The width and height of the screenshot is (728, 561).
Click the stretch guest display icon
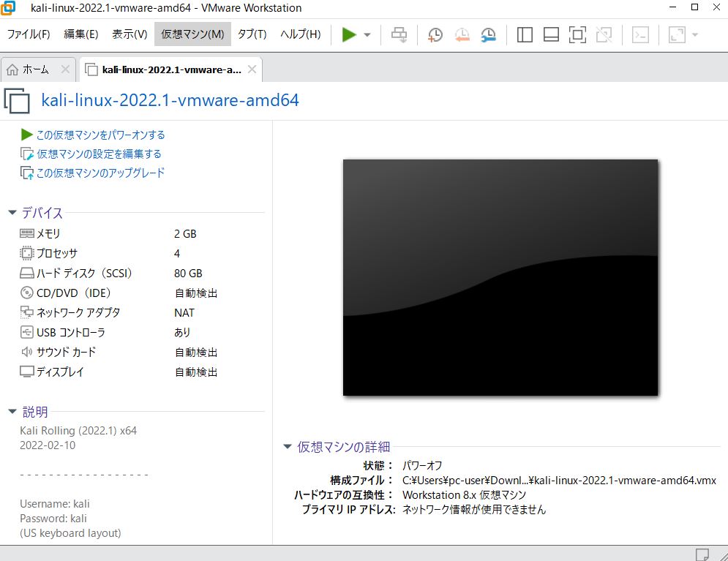click(677, 35)
